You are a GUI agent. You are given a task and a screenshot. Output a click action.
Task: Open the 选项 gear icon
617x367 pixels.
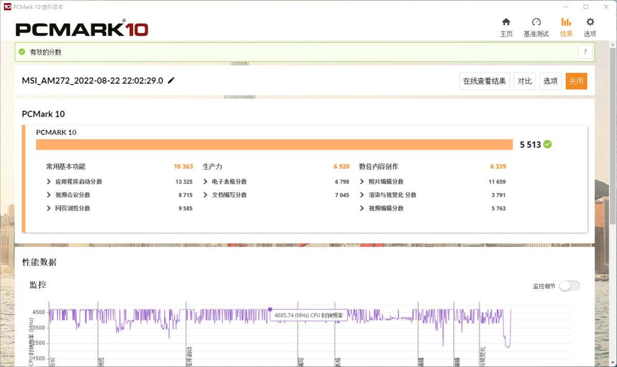(590, 22)
